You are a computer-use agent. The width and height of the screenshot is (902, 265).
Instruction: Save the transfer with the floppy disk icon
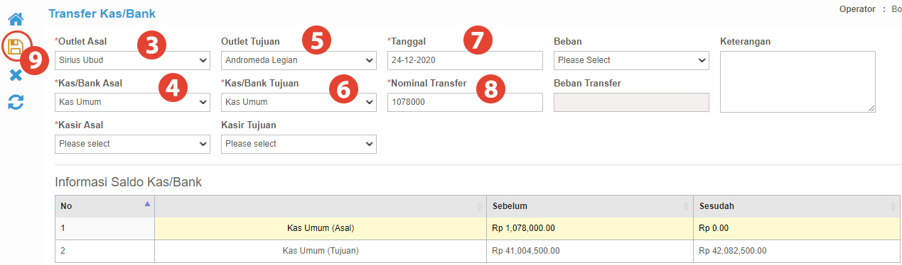[x=16, y=47]
